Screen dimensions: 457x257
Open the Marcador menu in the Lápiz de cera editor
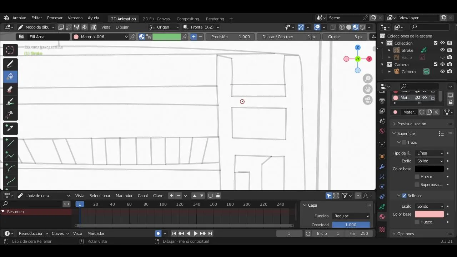124,196
